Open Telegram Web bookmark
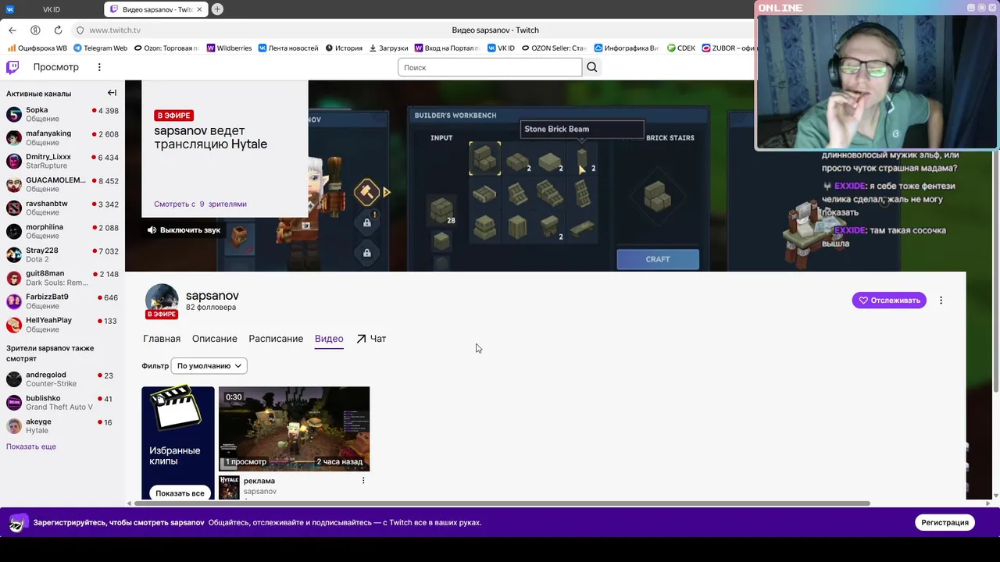1000x562 pixels. [100, 48]
